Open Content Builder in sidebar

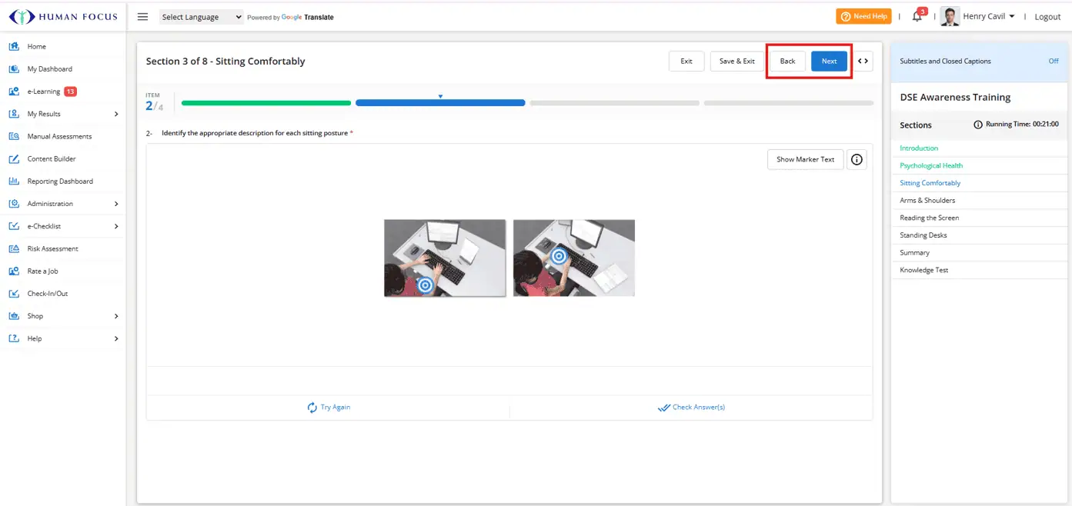tap(52, 159)
